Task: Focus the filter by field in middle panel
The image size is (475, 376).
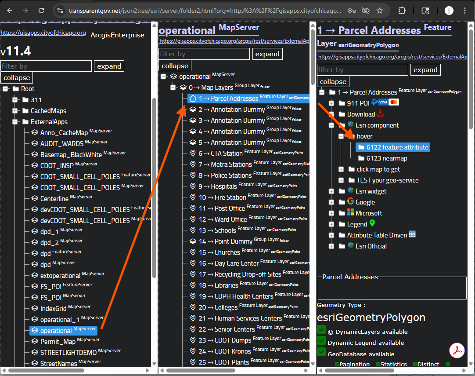Action: (204, 54)
